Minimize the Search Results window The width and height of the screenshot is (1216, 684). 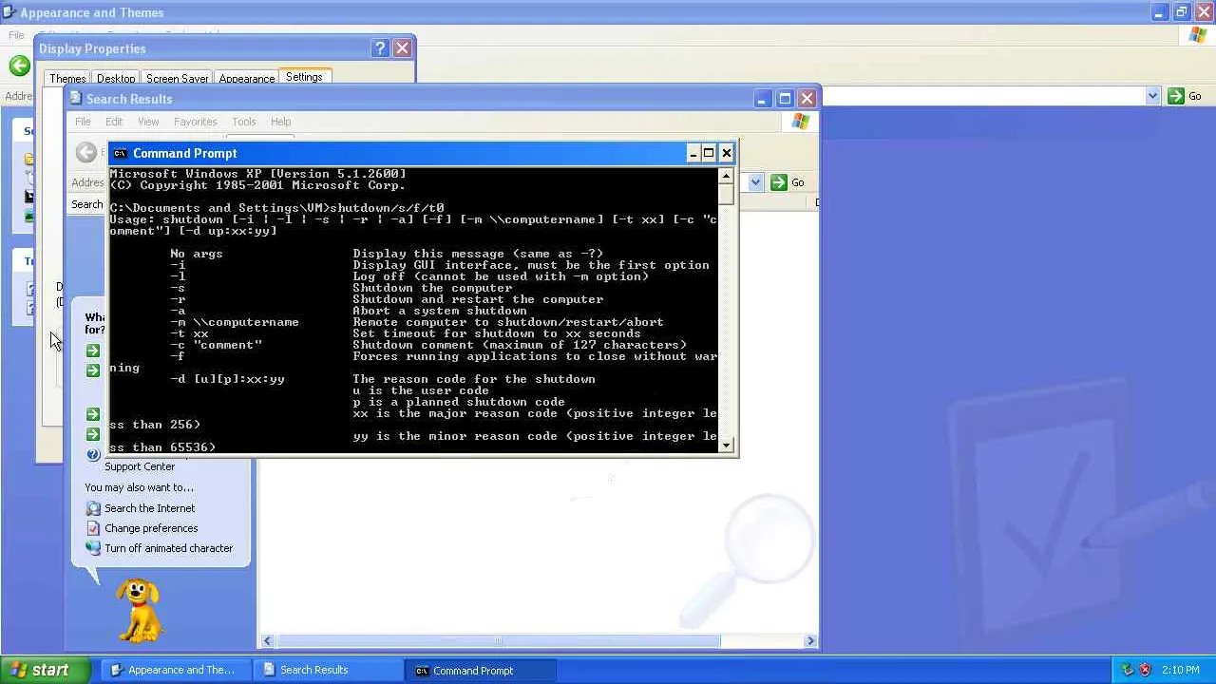tap(763, 98)
